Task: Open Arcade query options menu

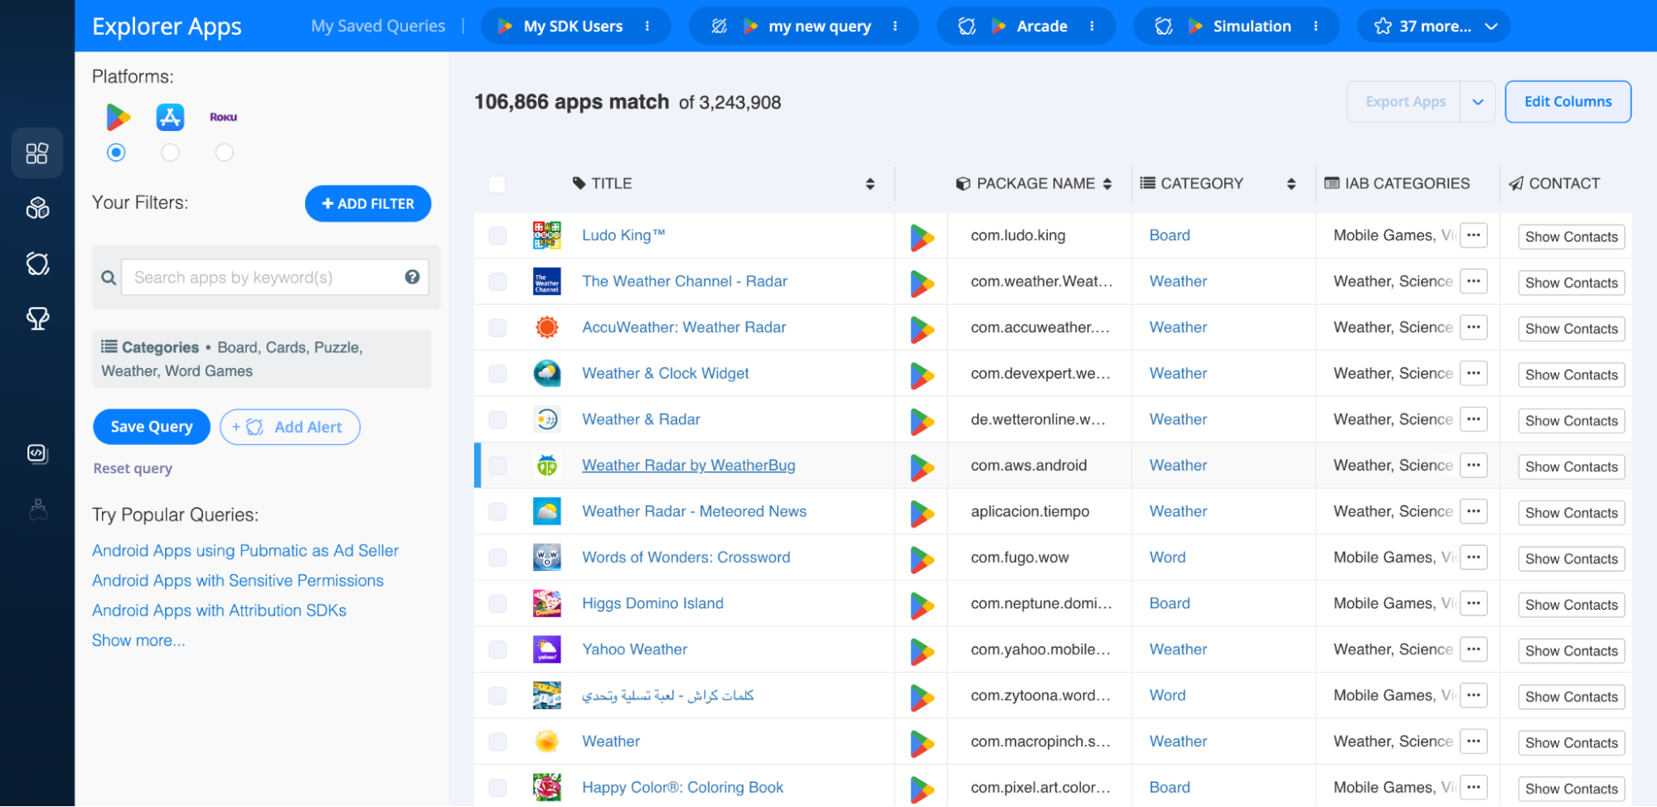Action: point(1092,27)
